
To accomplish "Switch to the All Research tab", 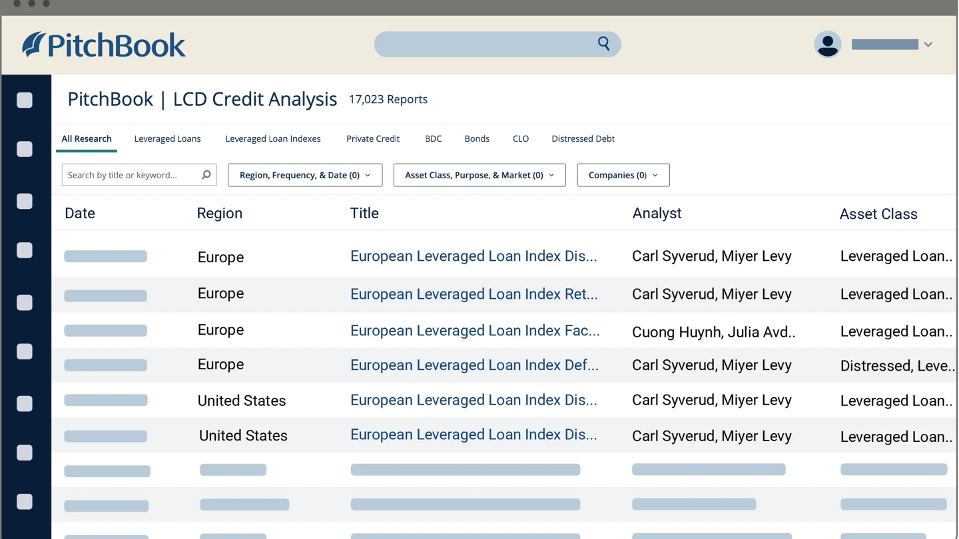I will click(x=87, y=138).
